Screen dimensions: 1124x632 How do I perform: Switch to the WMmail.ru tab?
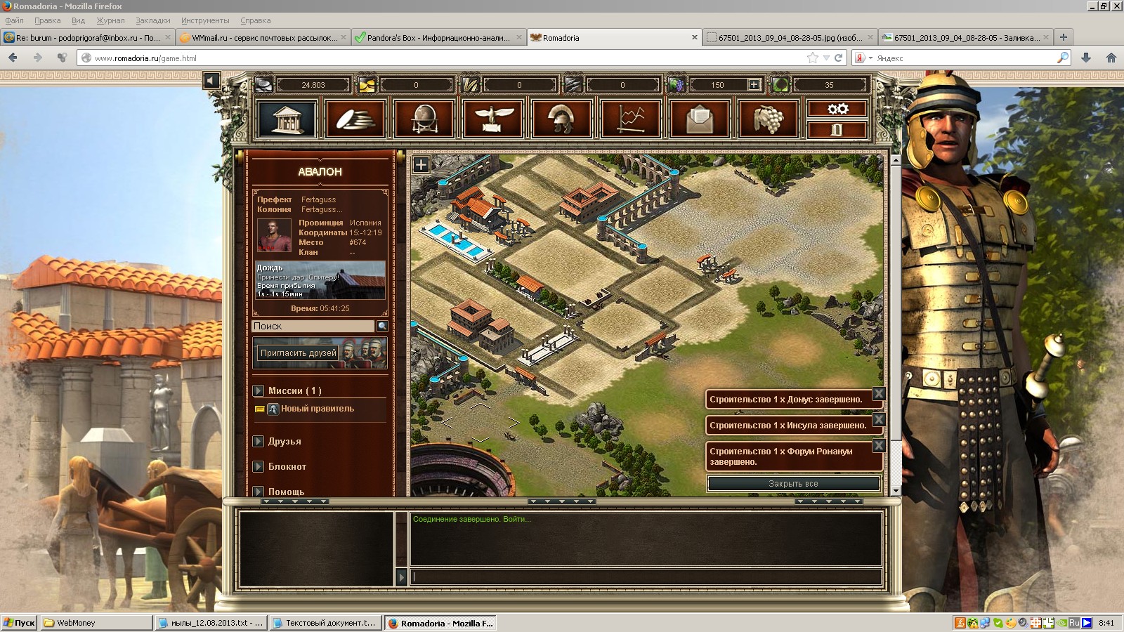263,37
